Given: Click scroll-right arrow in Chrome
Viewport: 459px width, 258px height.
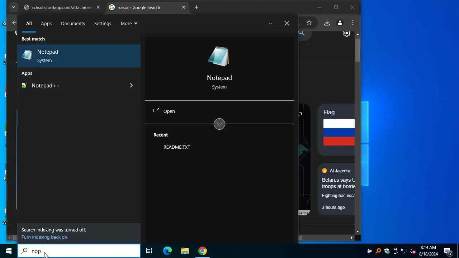Looking at the screenshot, I should click(351, 238).
